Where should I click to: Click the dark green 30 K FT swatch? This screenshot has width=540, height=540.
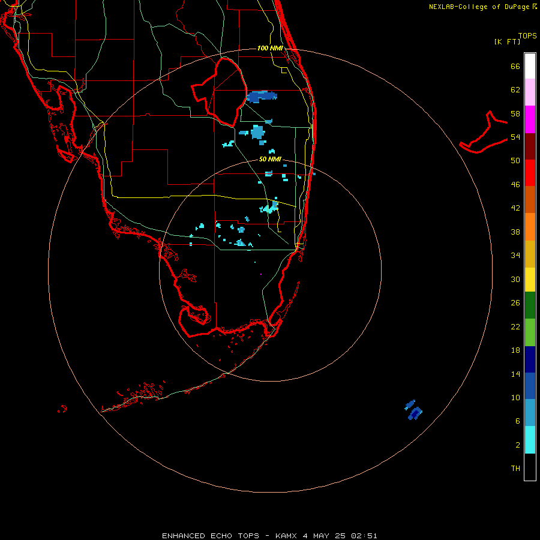click(x=530, y=305)
